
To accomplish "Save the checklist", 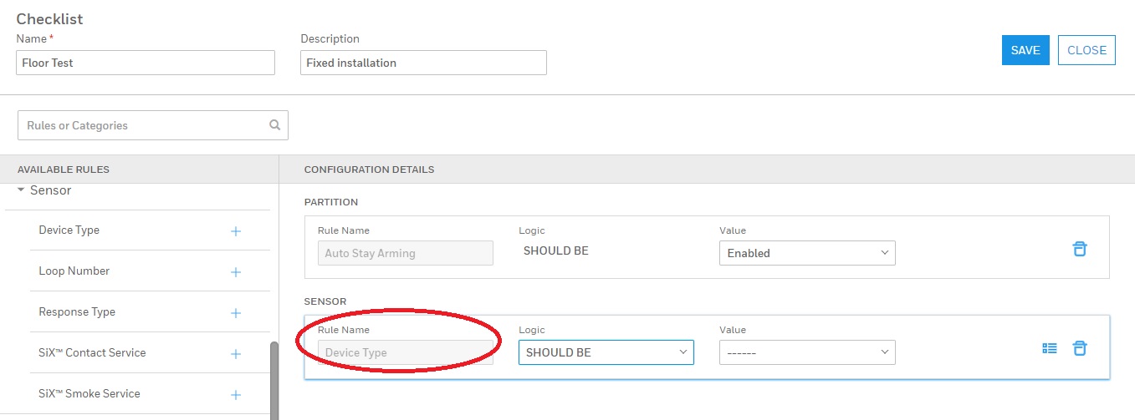I will pos(1025,50).
